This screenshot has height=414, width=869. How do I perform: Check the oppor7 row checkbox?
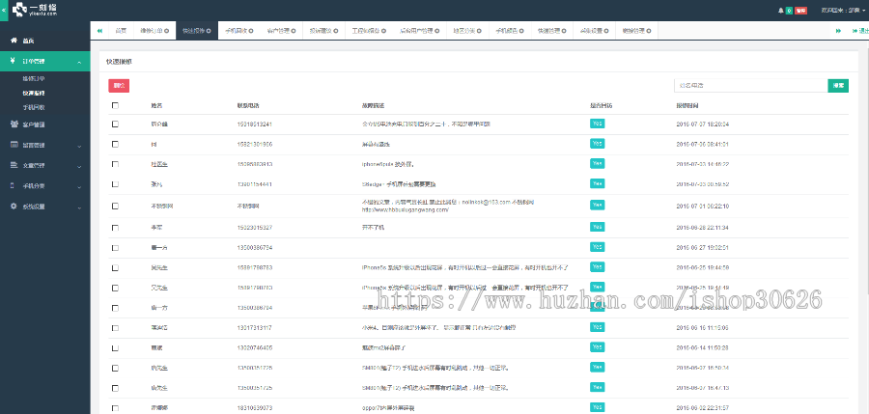coord(115,408)
